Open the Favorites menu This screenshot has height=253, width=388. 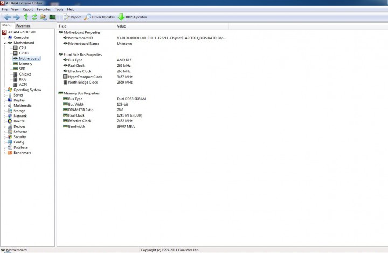(x=44, y=9)
